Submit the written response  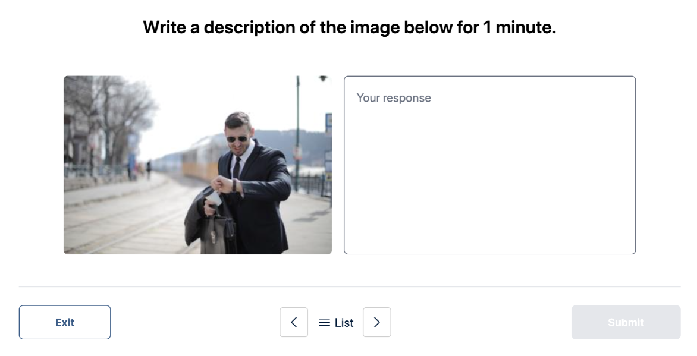[626, 322]
